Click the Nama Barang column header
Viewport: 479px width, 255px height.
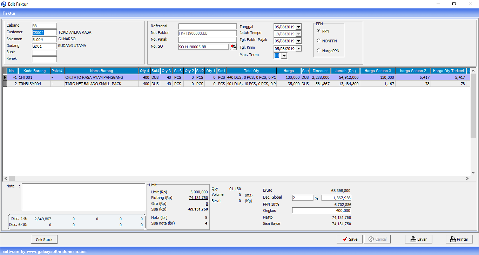pyautogui.click(x=101, y=71)
